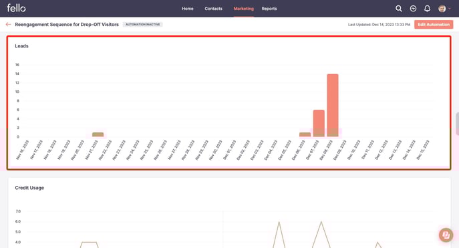The width and height of the screenshot is (459, 248).
Task: Click the Reengagement Sequence title
Action: (67, 24)
